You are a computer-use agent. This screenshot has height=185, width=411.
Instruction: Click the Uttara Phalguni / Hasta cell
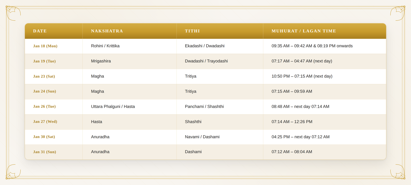coord(130,107)
